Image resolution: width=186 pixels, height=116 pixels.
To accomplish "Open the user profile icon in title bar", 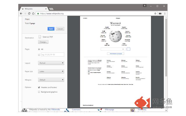I will pyautogui.click(x=145, y=6).
